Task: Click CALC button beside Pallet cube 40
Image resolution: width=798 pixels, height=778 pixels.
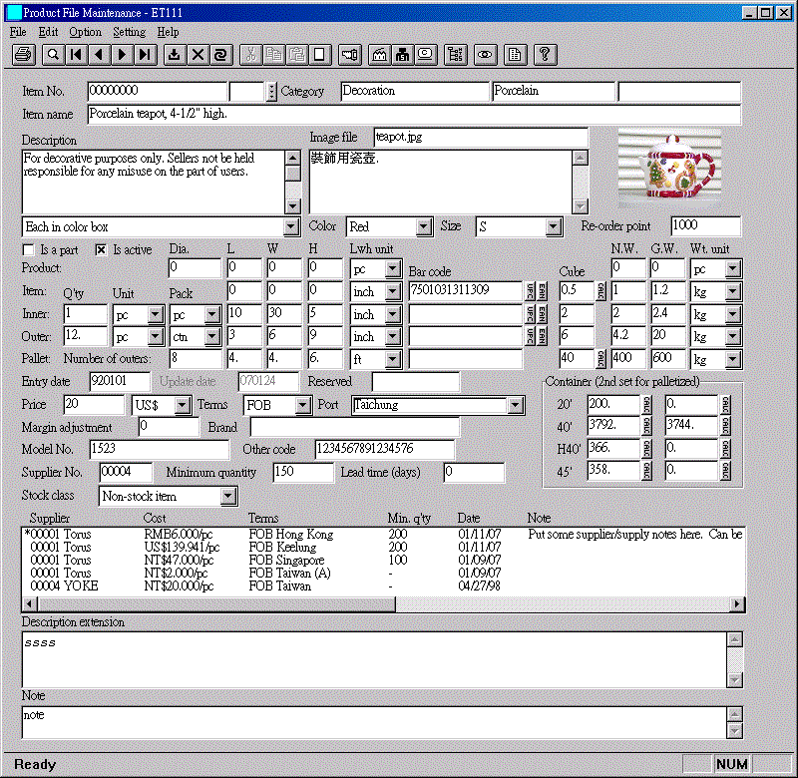Action: (601, 359)
